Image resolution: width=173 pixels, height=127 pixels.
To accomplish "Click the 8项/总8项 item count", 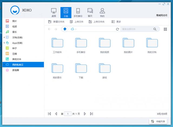I will click(162, 114).
